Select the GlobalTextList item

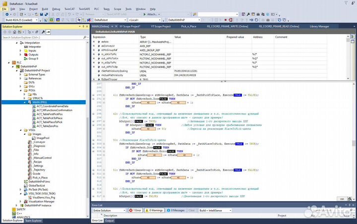(x=37, y=185)
